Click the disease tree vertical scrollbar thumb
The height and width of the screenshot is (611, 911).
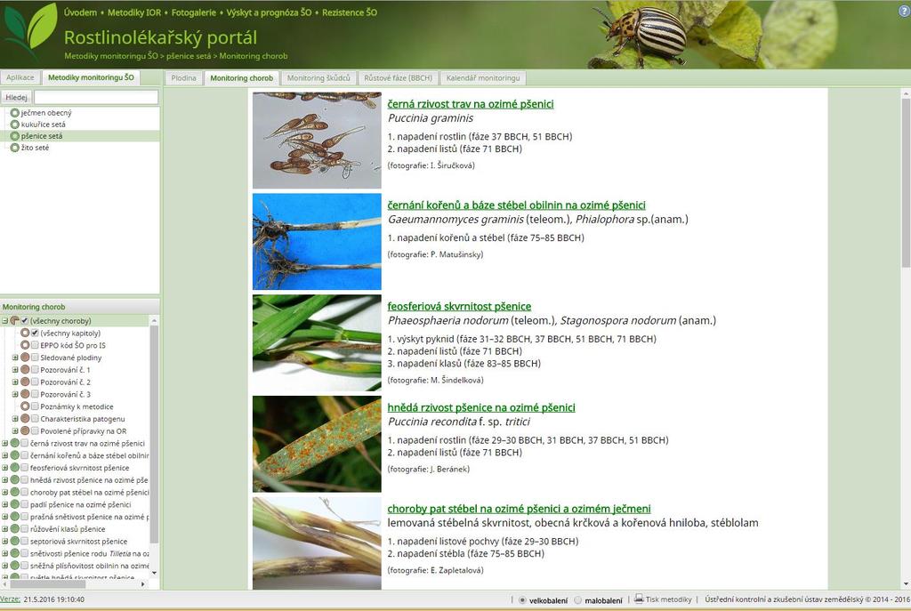(x=154, y=434)
